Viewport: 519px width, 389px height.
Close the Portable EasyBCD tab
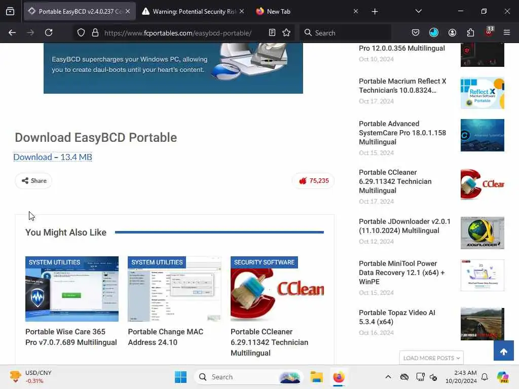tap(128, 12)
